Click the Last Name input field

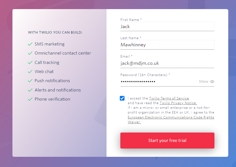tap(167, 45)
